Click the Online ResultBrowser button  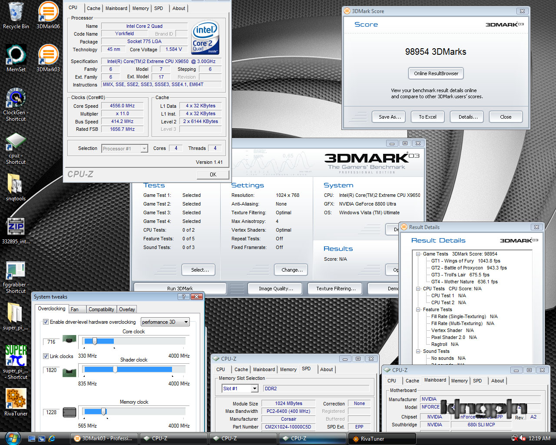tap(436, 73)
